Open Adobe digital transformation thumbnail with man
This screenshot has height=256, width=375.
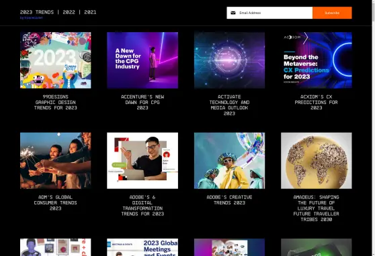pyautogui.click(x=142, y=161)
